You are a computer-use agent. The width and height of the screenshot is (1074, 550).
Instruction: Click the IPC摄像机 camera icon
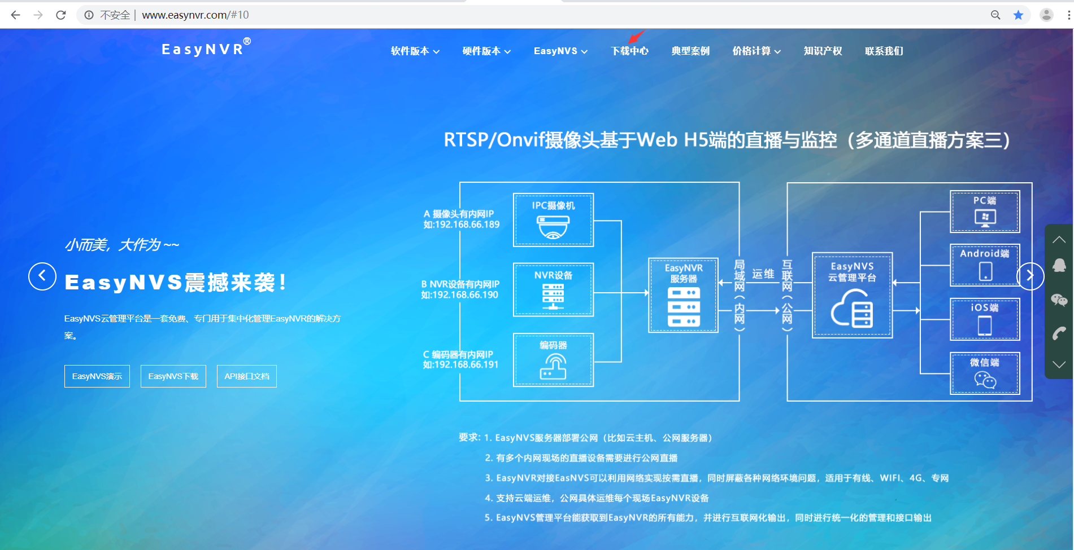point(553,227)
